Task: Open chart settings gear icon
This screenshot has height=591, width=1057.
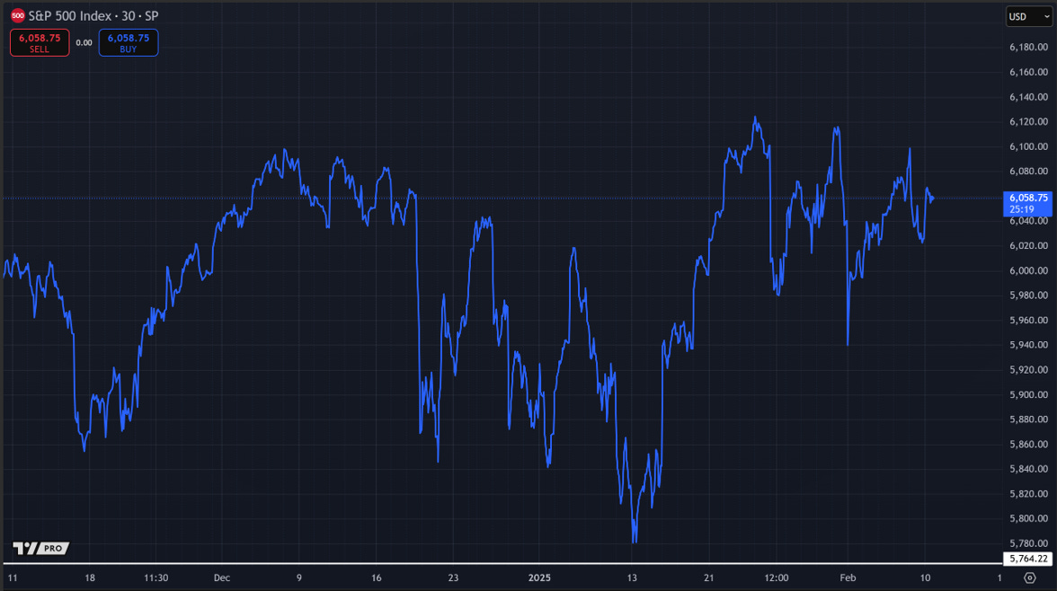Action: 1029,578
